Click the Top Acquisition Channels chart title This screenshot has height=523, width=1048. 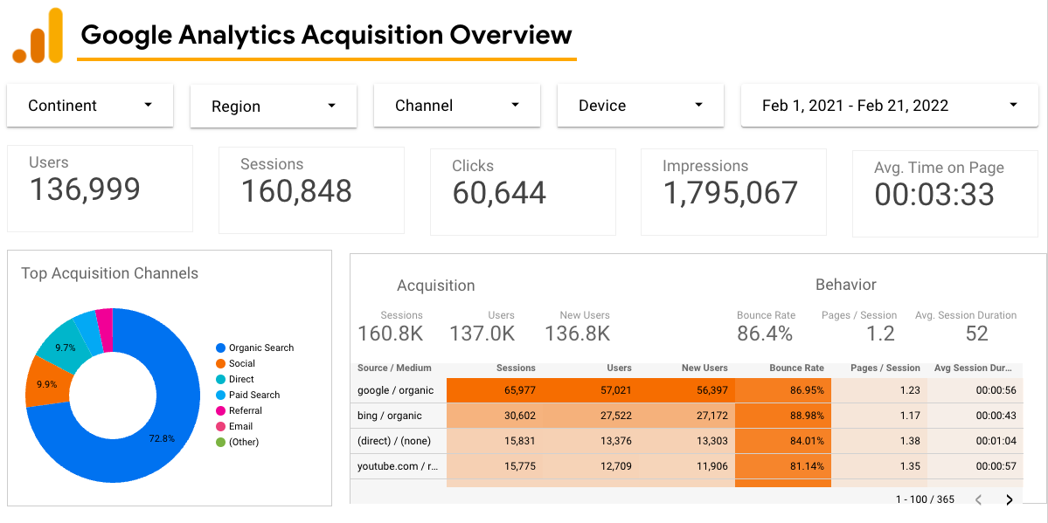(x=109, y=273)
